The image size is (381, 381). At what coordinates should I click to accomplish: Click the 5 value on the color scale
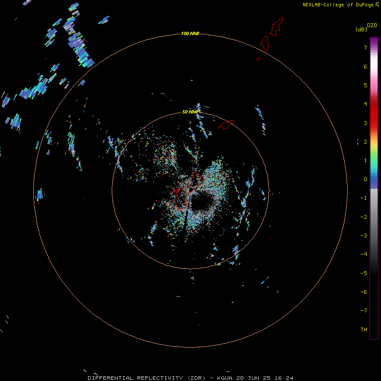pos(365,85)
